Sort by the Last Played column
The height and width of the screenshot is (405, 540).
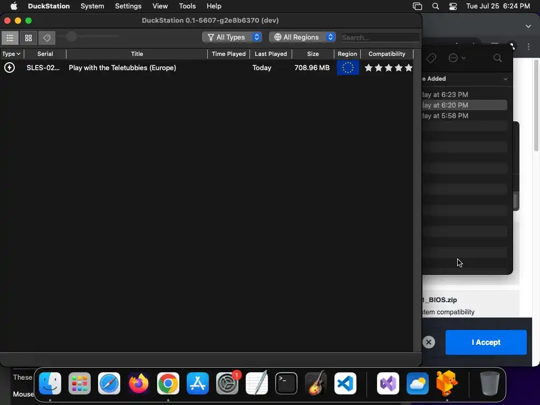pyautogui.click(x=271, y=54)
